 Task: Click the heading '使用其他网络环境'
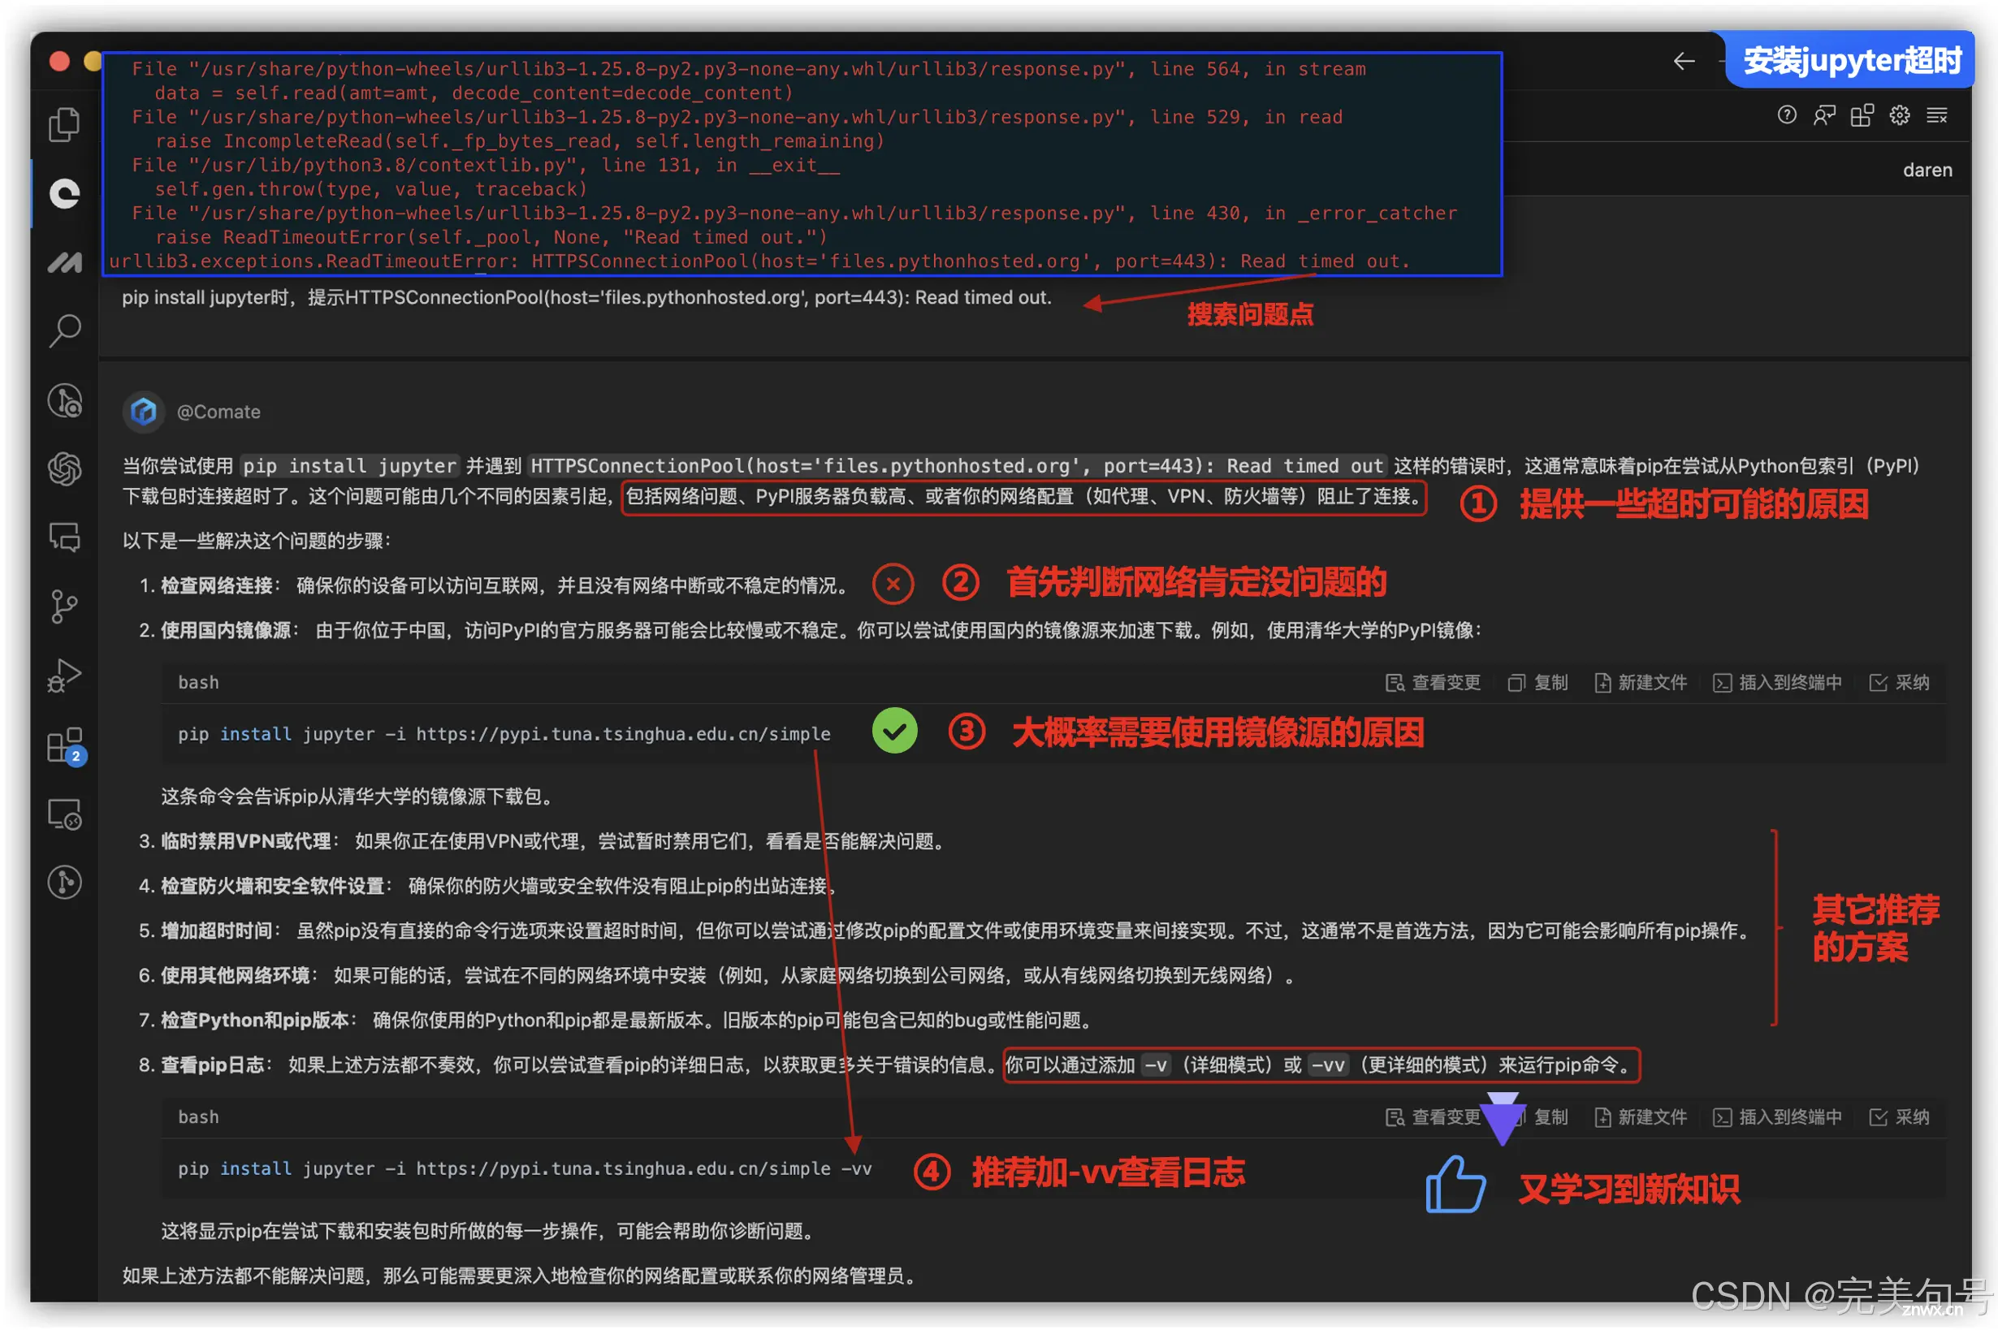235,974
